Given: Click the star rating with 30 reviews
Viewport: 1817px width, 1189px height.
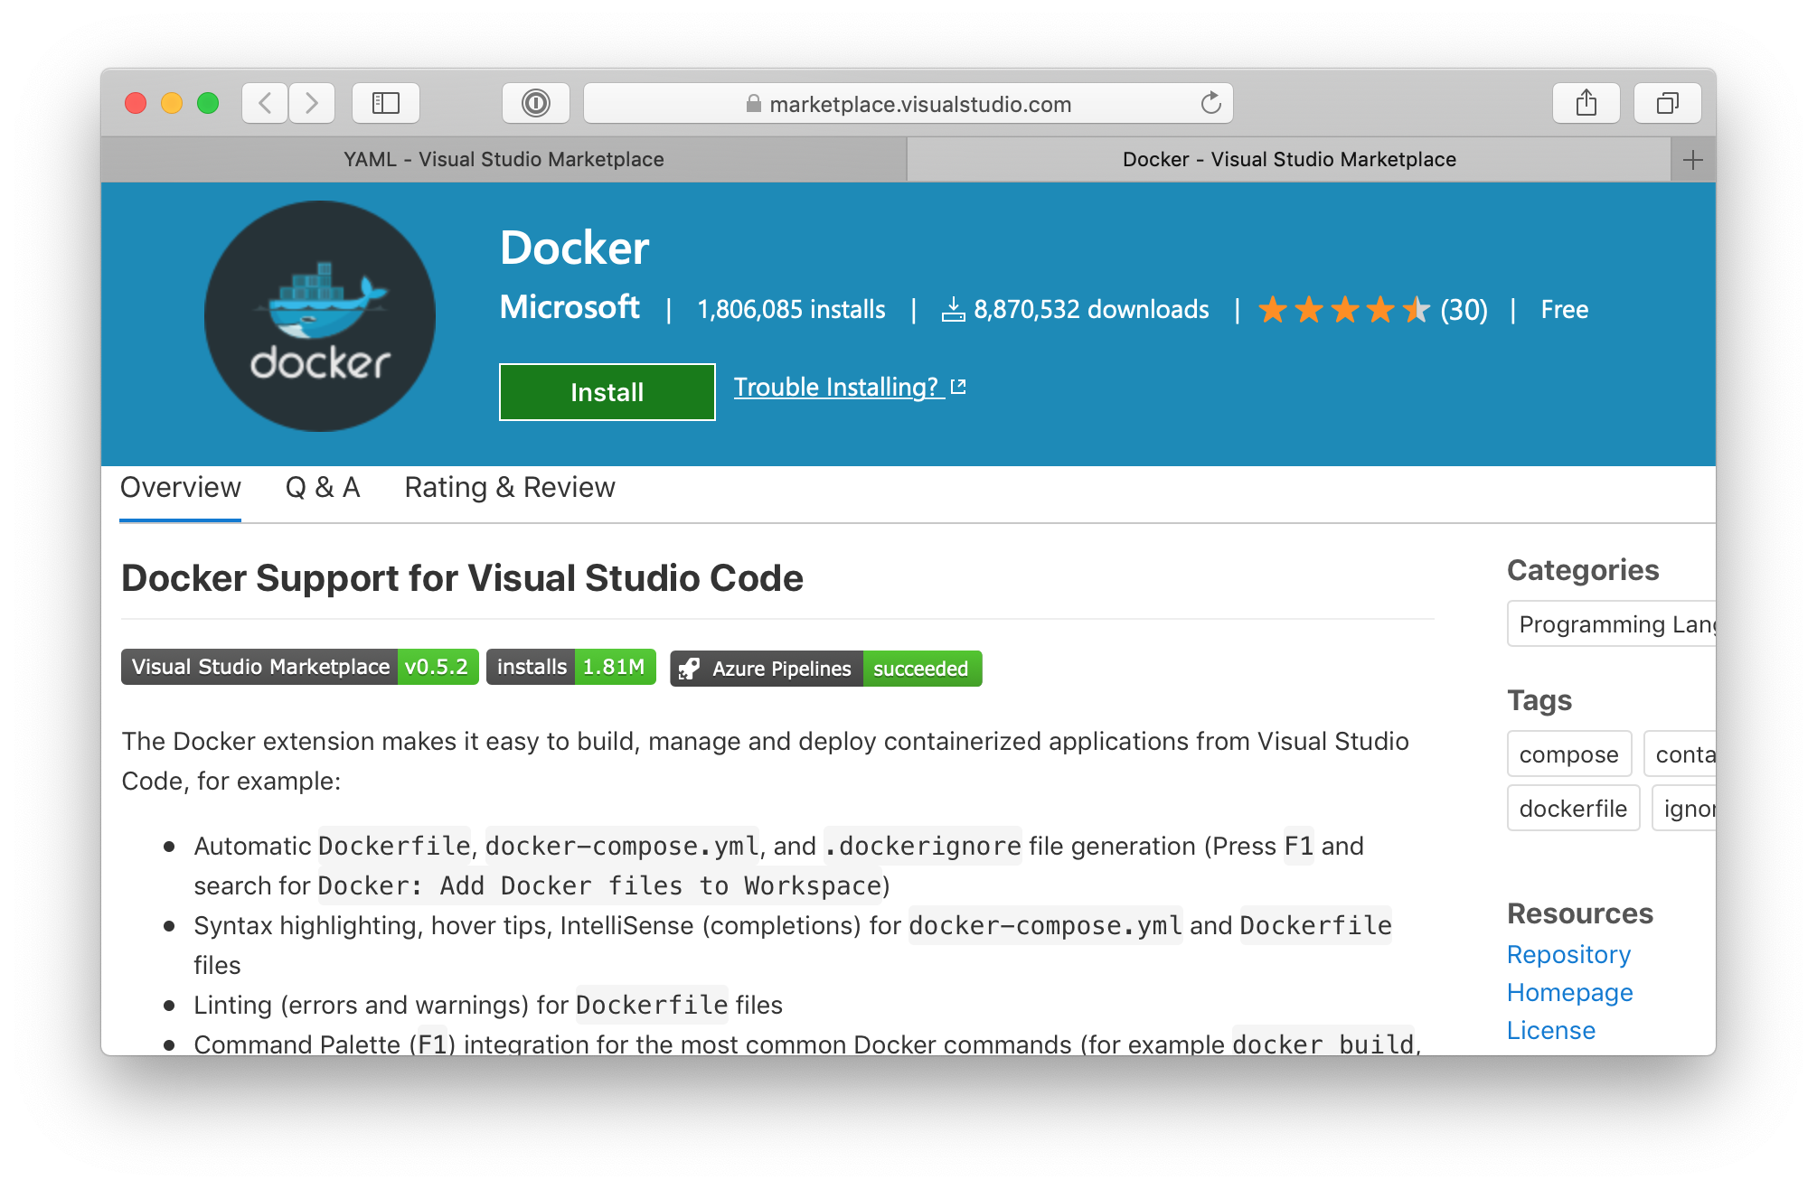Looking at the screenshot, I should point(1371,310).
